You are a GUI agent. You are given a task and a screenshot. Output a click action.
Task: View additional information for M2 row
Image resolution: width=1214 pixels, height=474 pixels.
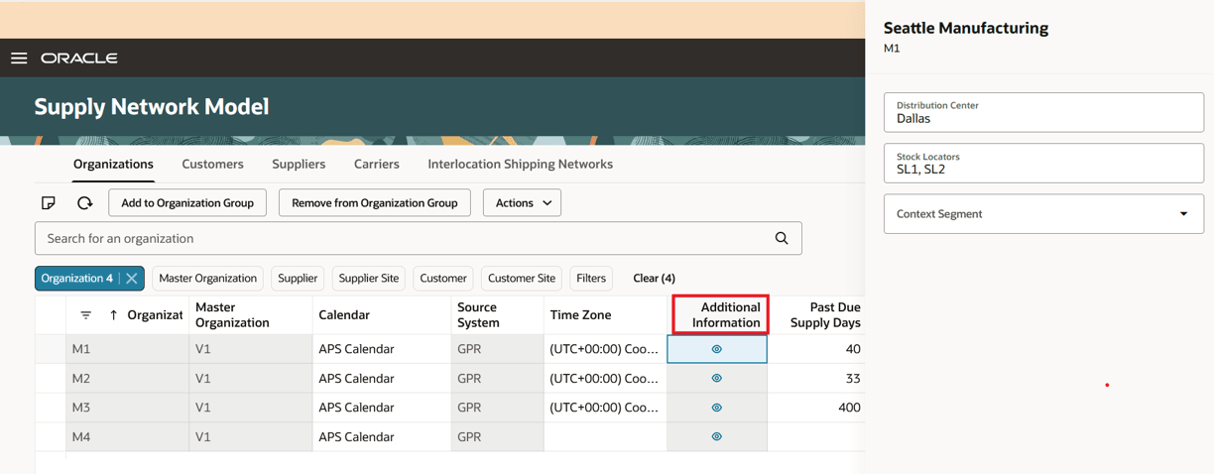pyautogui.click(x=716, y=379)
